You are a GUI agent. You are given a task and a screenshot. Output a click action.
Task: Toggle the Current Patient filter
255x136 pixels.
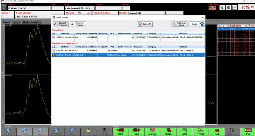click(78, 24)
